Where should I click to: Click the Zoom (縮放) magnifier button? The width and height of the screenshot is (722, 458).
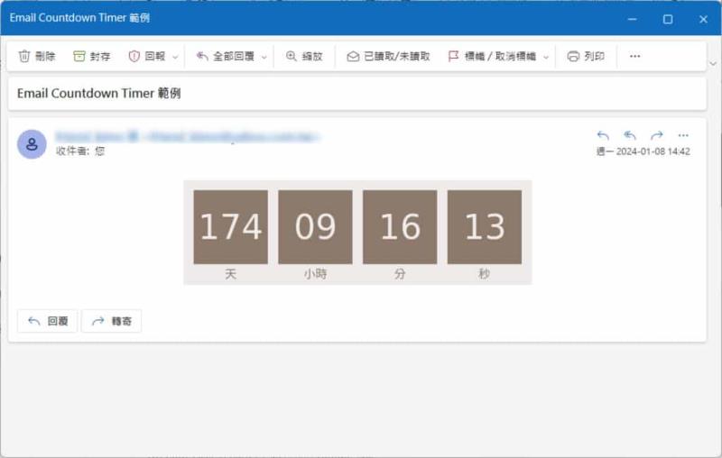(x=304, y=56)
